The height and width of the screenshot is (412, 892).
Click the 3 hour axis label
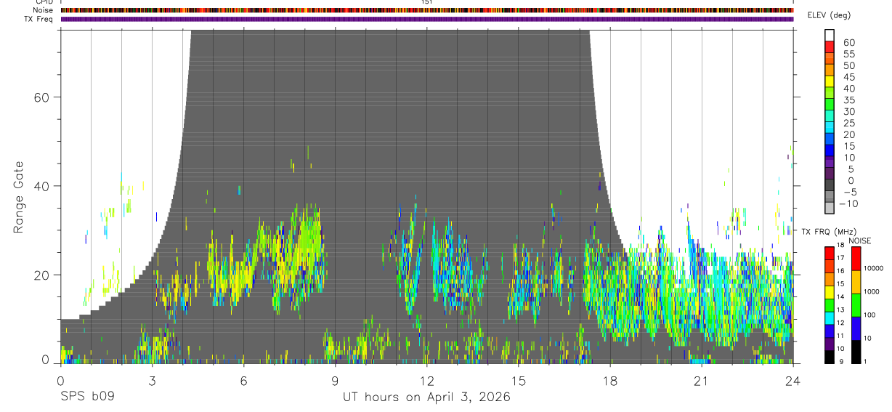coord(152,380)
